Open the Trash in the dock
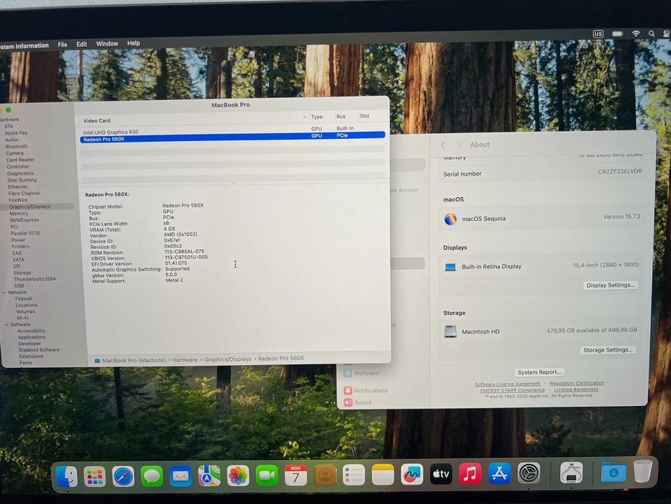 point(643,471)
